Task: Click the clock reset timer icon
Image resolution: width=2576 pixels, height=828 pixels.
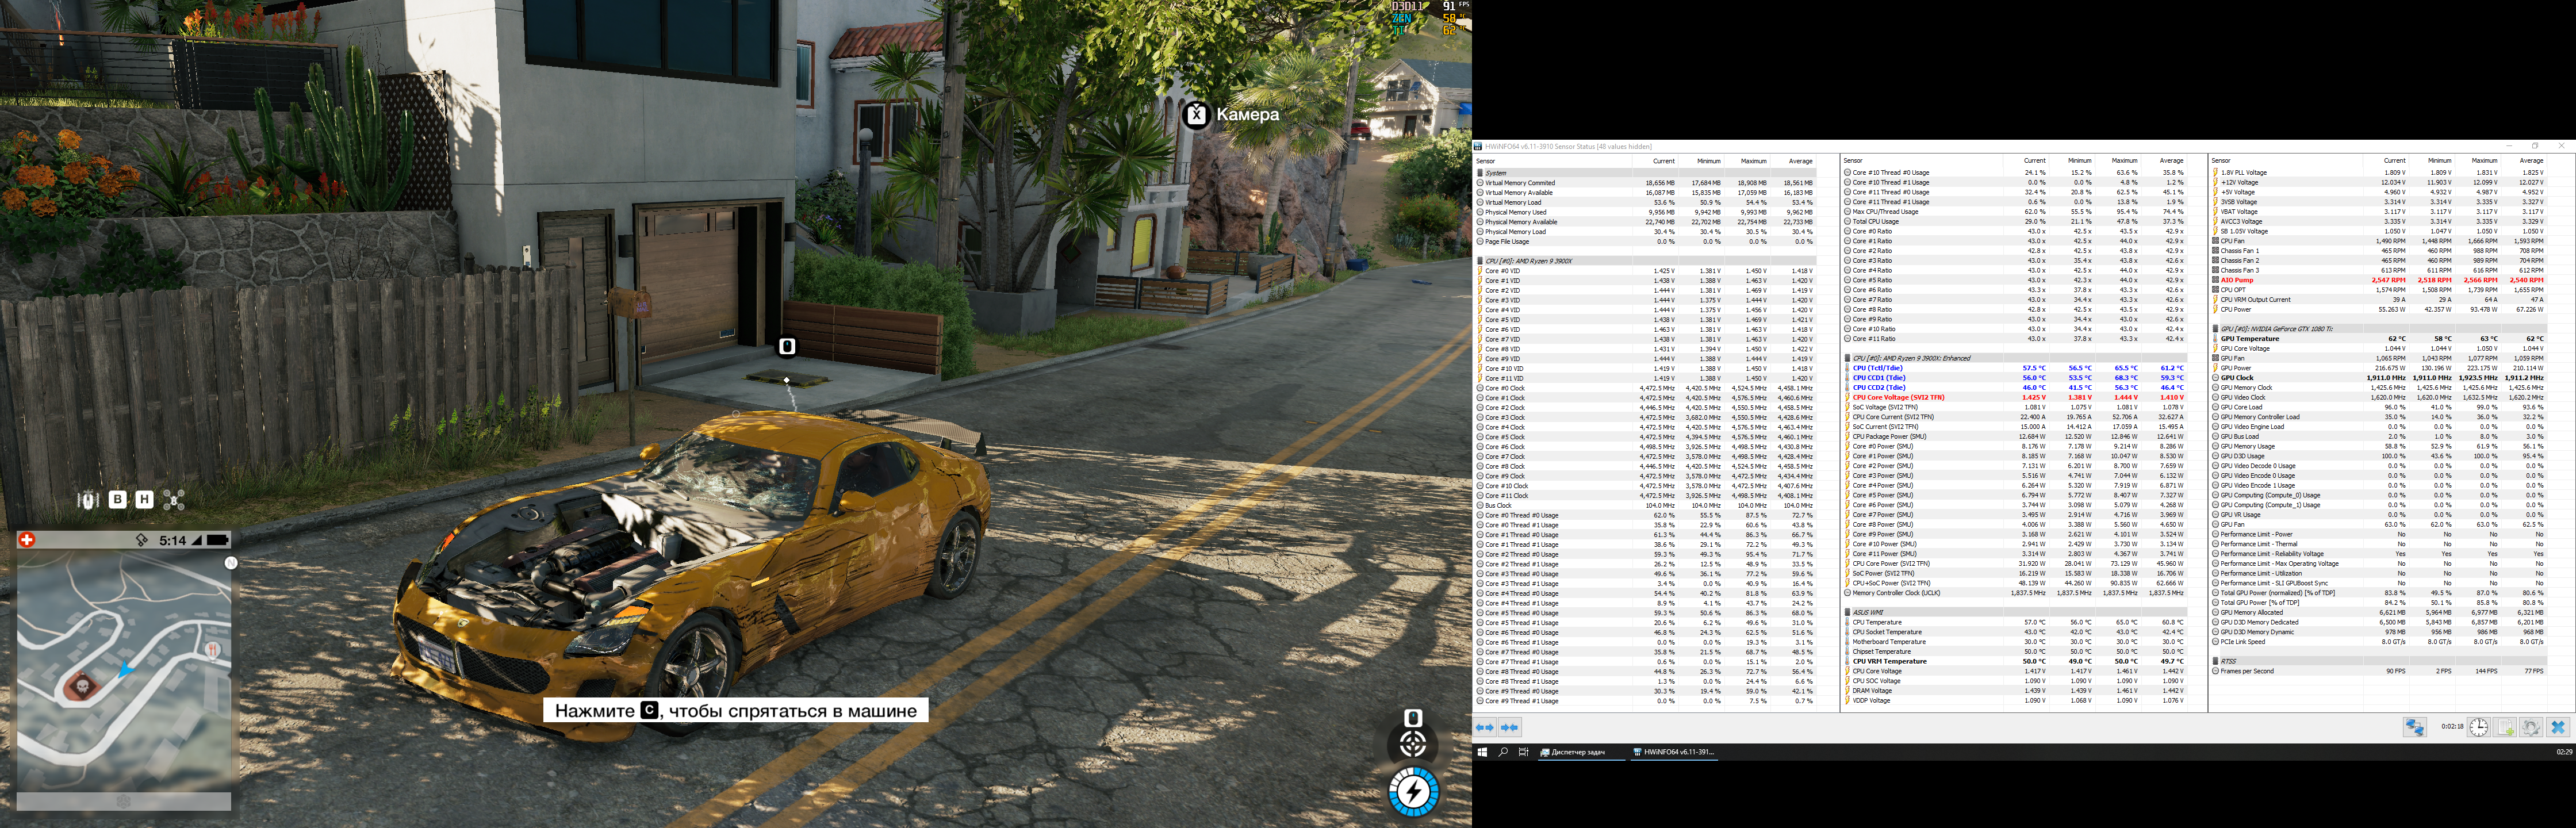Action: pos(2478,727)
